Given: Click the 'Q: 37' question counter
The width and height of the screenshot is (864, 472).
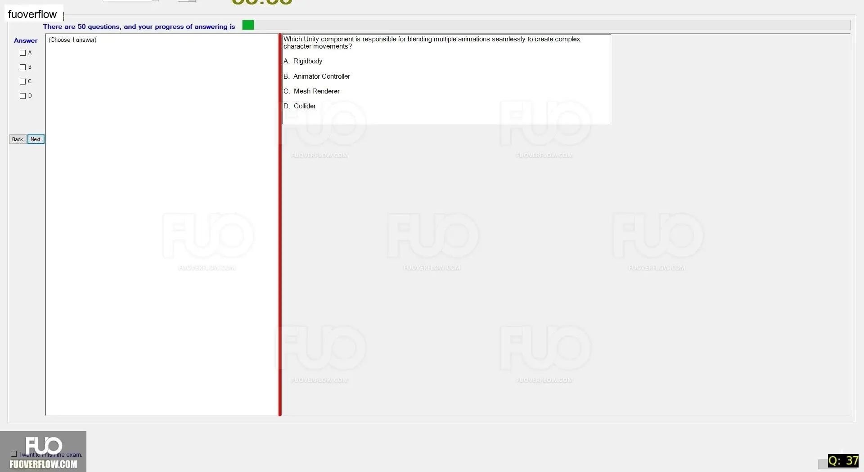Looking at the screenshot, I should pyautogui.click(x=843, y=461).
